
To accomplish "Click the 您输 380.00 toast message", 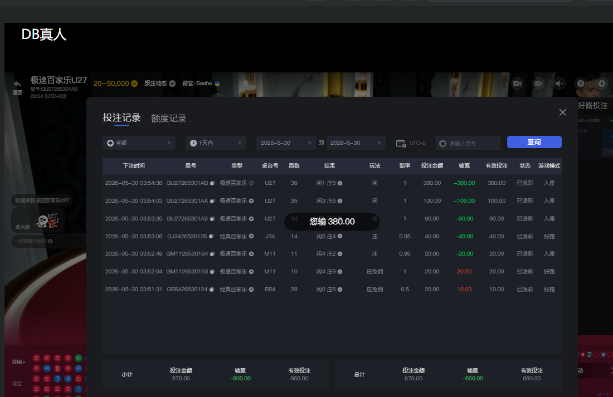I will coord(332,222).
